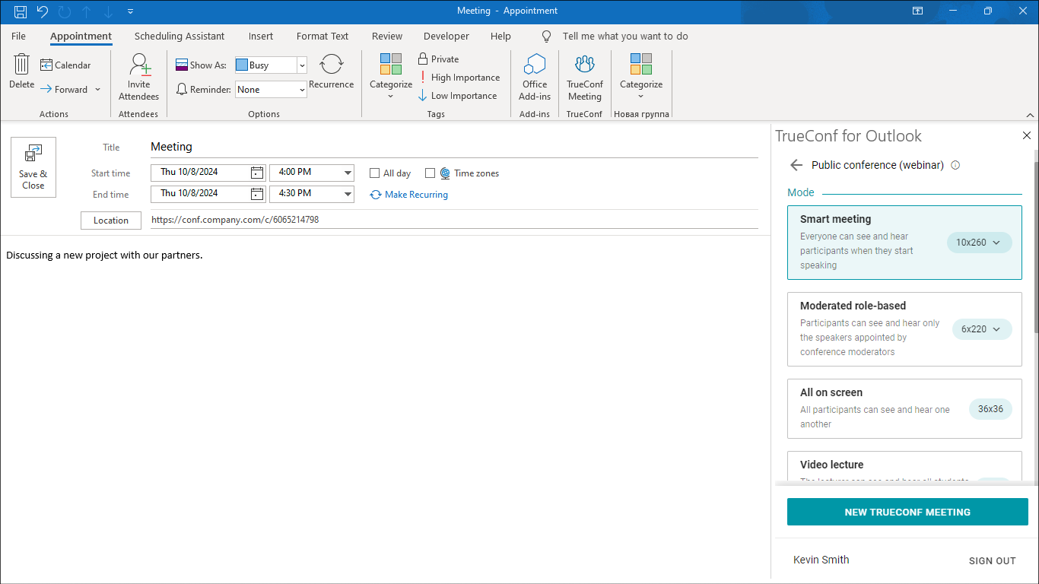Viewport: 1039px width, 584px height.
Task: Select All on screen mode
Action: (x=904, y=408)
